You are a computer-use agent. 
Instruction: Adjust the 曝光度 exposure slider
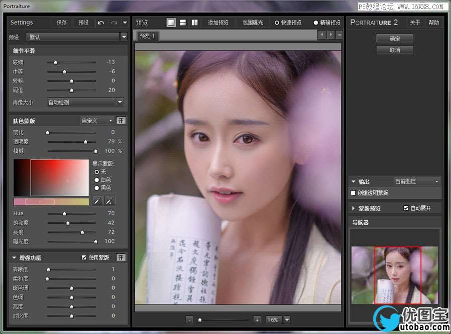(96, 242)
